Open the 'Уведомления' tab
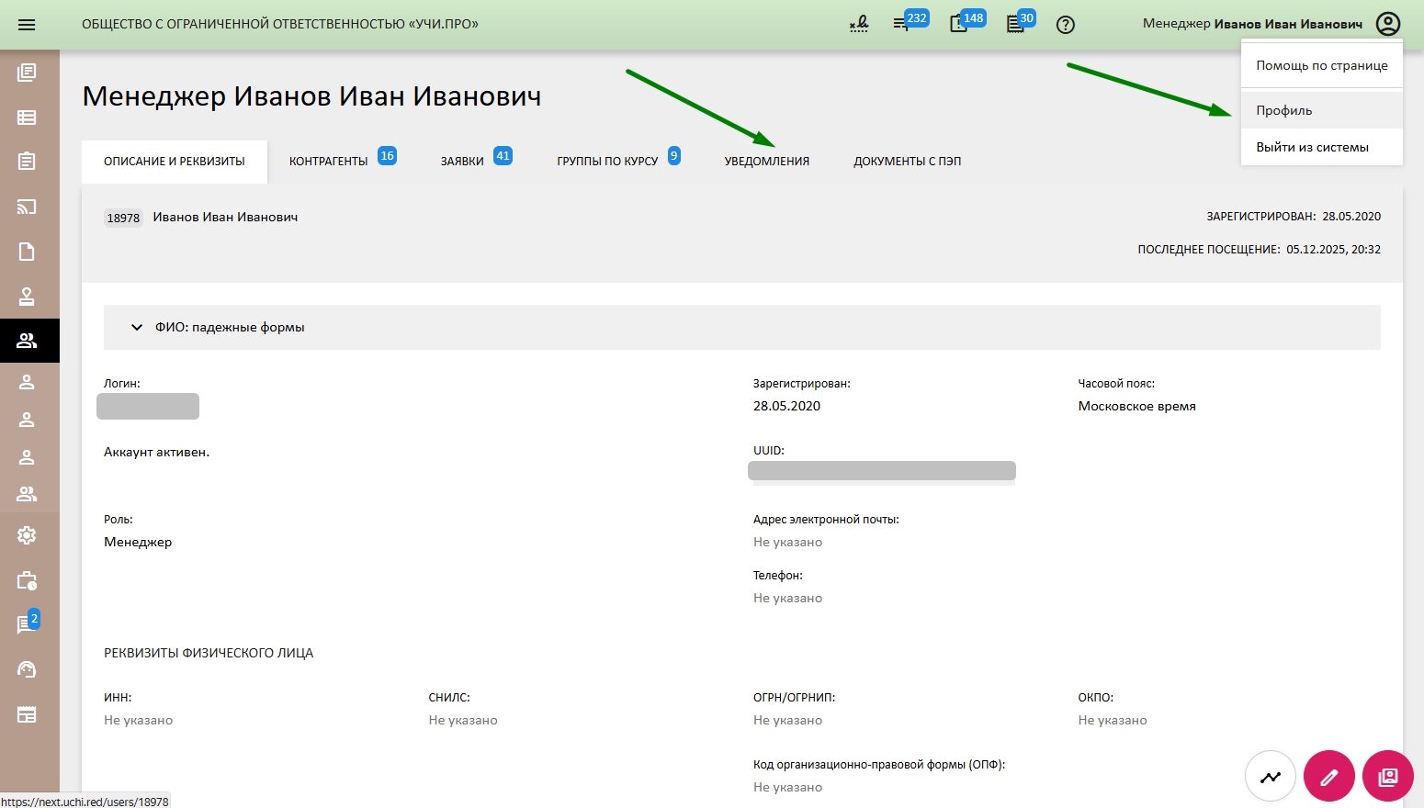The height and width of the screenshot is (808, 1424). (x=766, y=162)
